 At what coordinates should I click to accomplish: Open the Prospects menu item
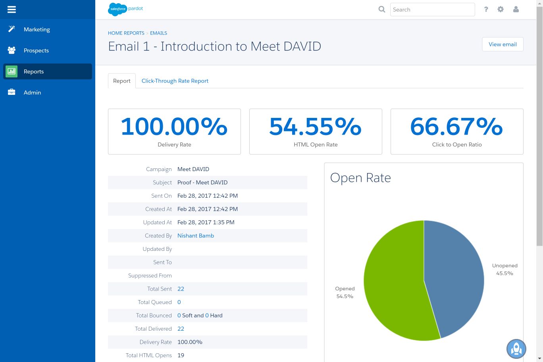(48, 50)
